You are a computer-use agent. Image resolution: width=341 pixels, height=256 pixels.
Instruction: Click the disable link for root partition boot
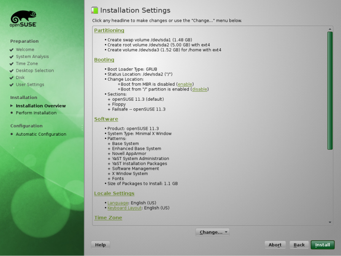click(x=199, y=89)
